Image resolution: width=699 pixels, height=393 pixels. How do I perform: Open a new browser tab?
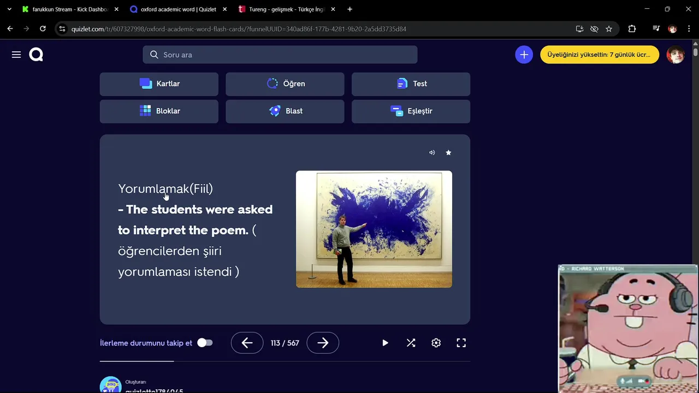point(350,9)
